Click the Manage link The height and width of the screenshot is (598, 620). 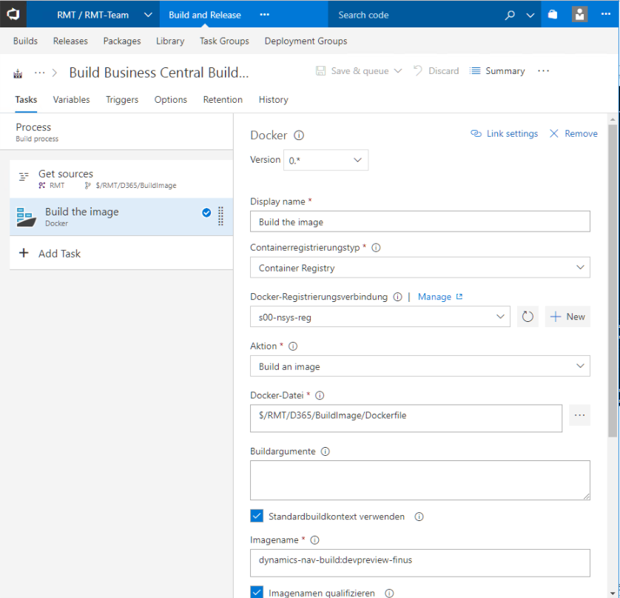click(x=434, y=297)
